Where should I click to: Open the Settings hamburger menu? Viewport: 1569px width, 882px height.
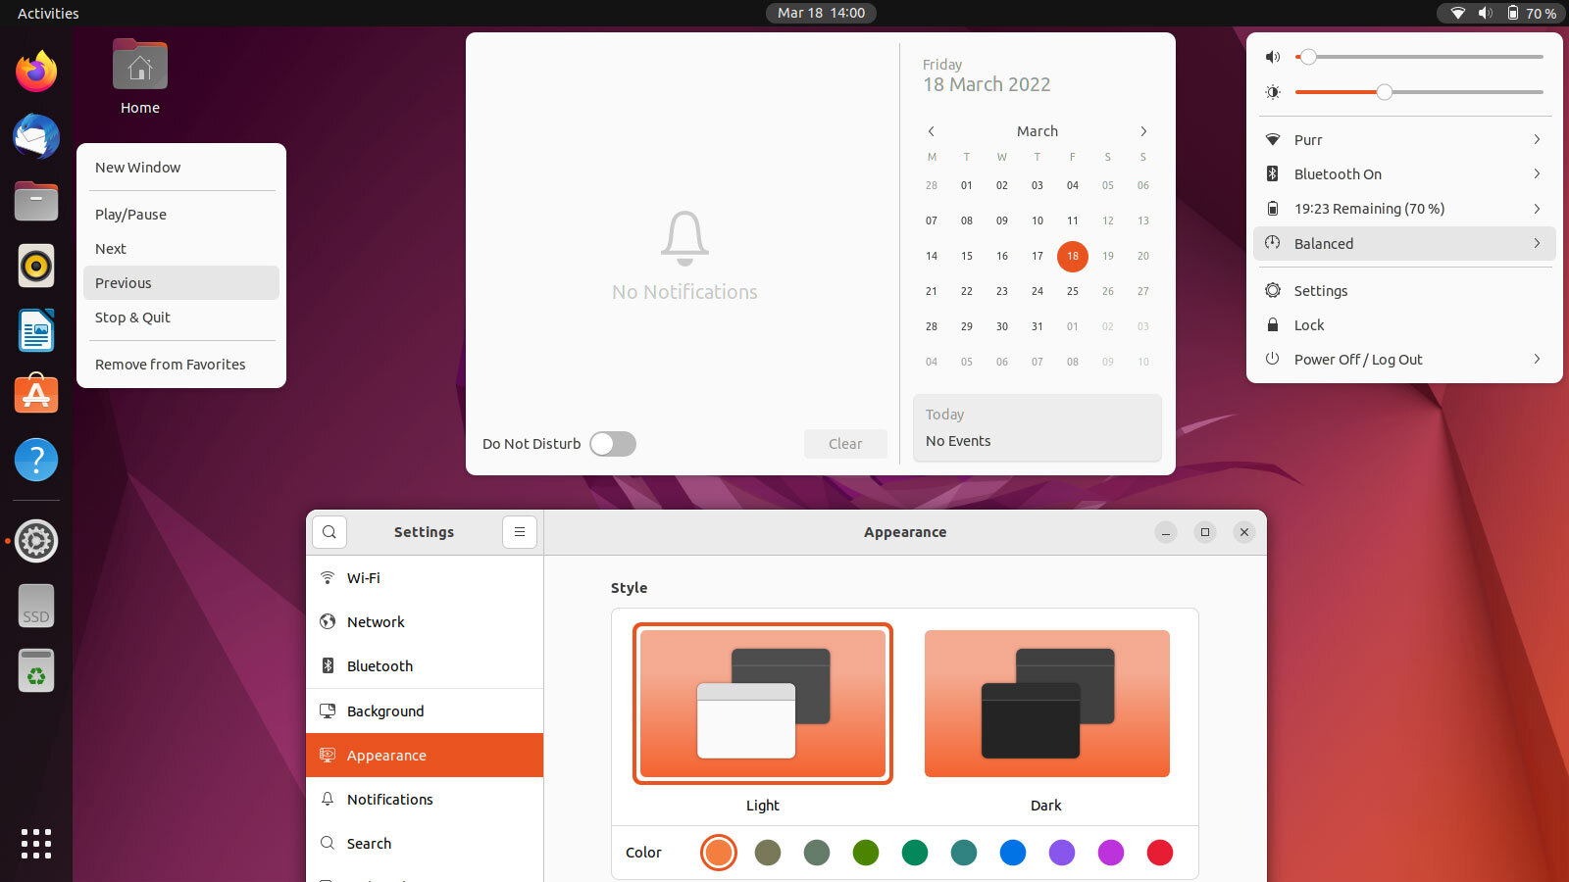click(x=520, y=532)
